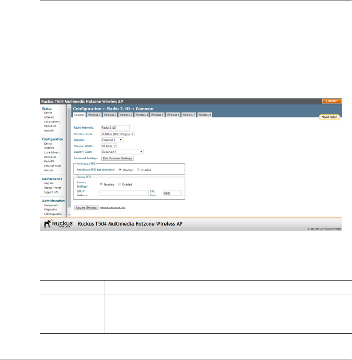The image size is (352, 360).
Task: Click the LOGOUT button
Action: pos(332,101)
